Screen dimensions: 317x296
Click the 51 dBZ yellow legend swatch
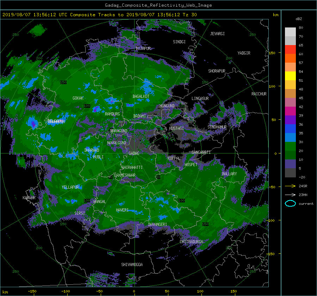(290, 76)
